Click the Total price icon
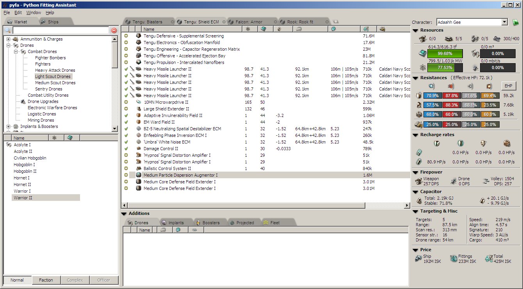523x289 pixels. [x=489, y=259]
